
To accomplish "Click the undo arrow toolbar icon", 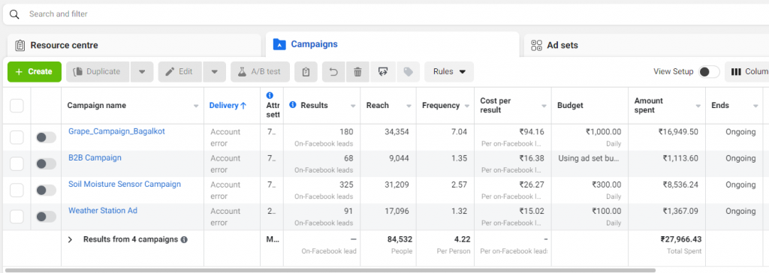I will tap(334, 71).
